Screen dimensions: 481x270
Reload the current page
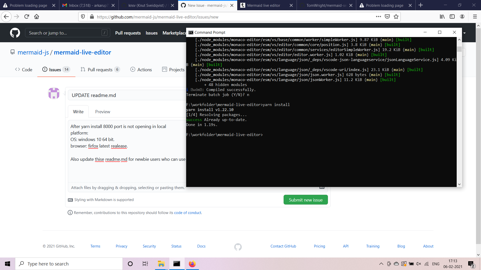27,17
